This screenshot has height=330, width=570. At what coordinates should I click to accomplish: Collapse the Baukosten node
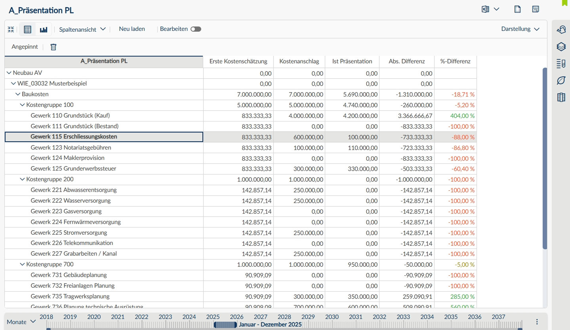(18, 94)
